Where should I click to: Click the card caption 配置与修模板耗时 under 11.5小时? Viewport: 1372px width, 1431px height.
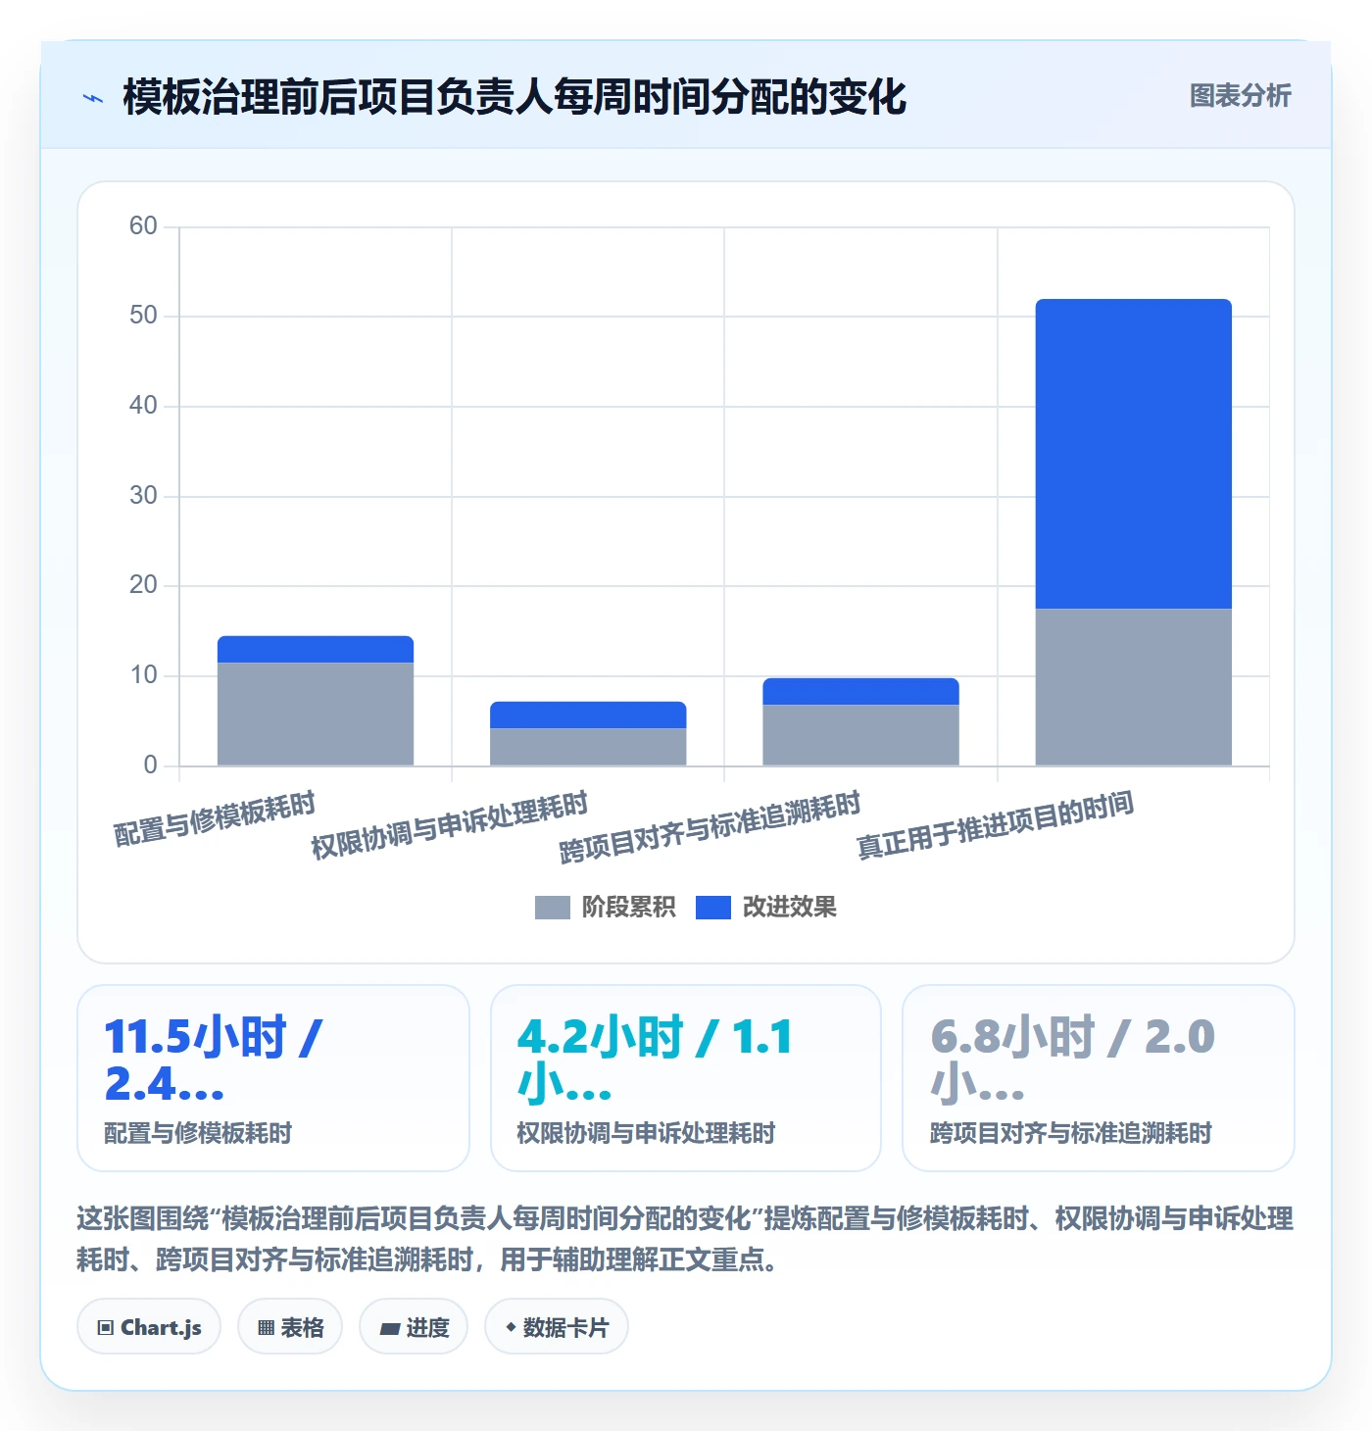(x=198, y=1133)
